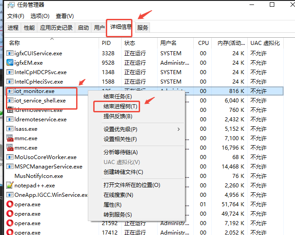Open the 文件(F) menu
This screenshot has width=295, height=235.
tap(16, 16)
